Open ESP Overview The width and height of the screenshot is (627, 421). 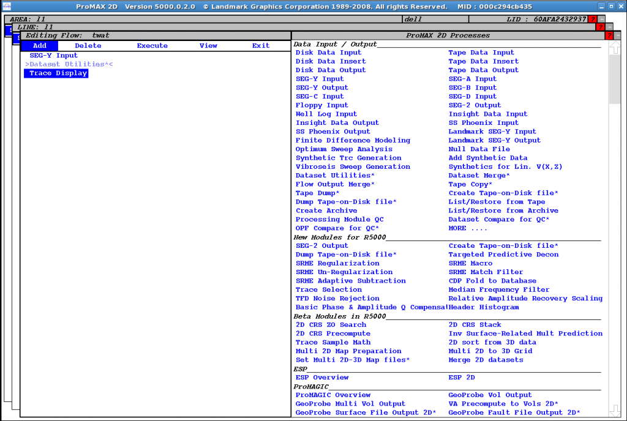(322, 378)
